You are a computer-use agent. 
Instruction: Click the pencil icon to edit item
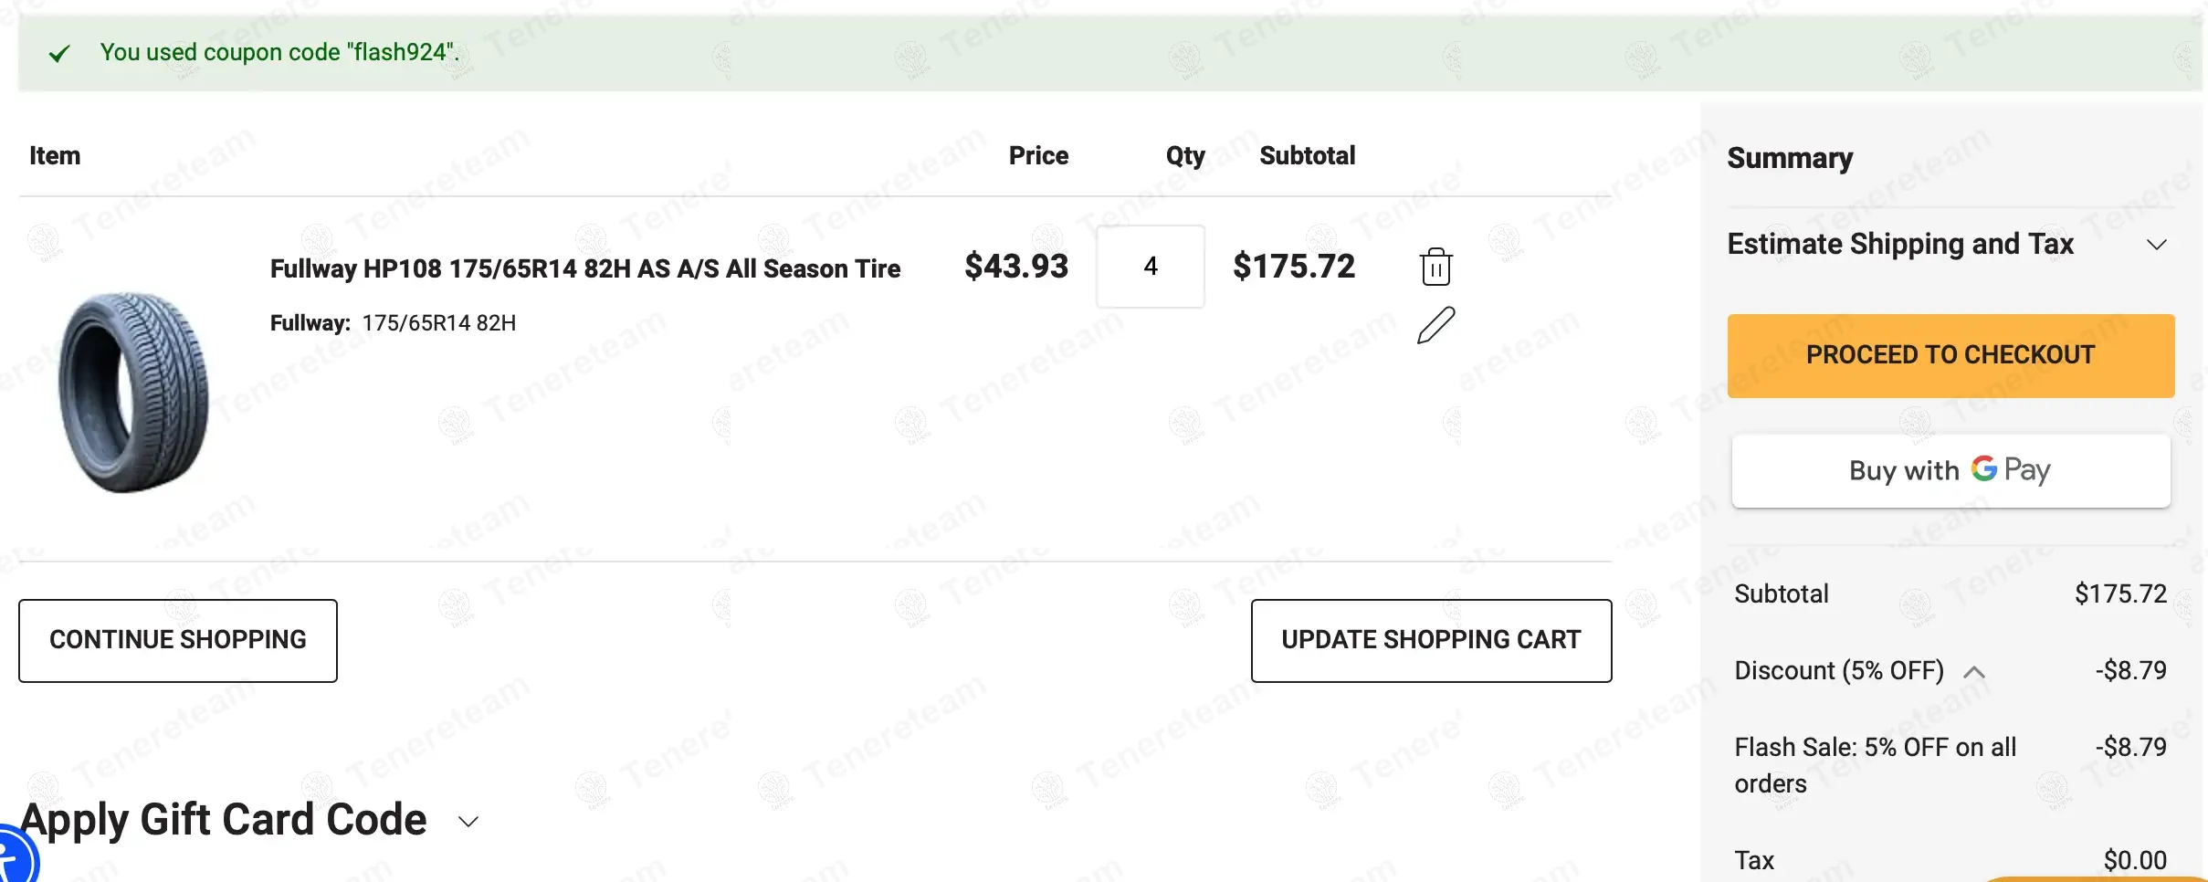(x=1435, y=326)
